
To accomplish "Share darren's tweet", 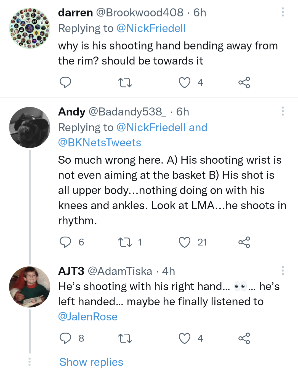I will click(244, 82).
